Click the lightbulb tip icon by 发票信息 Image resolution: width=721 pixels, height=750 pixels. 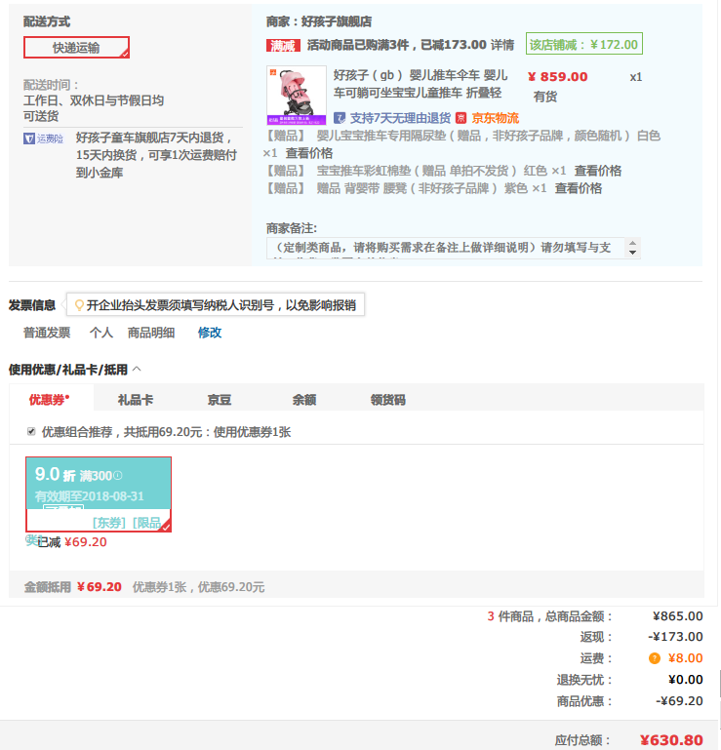[79, 305]
